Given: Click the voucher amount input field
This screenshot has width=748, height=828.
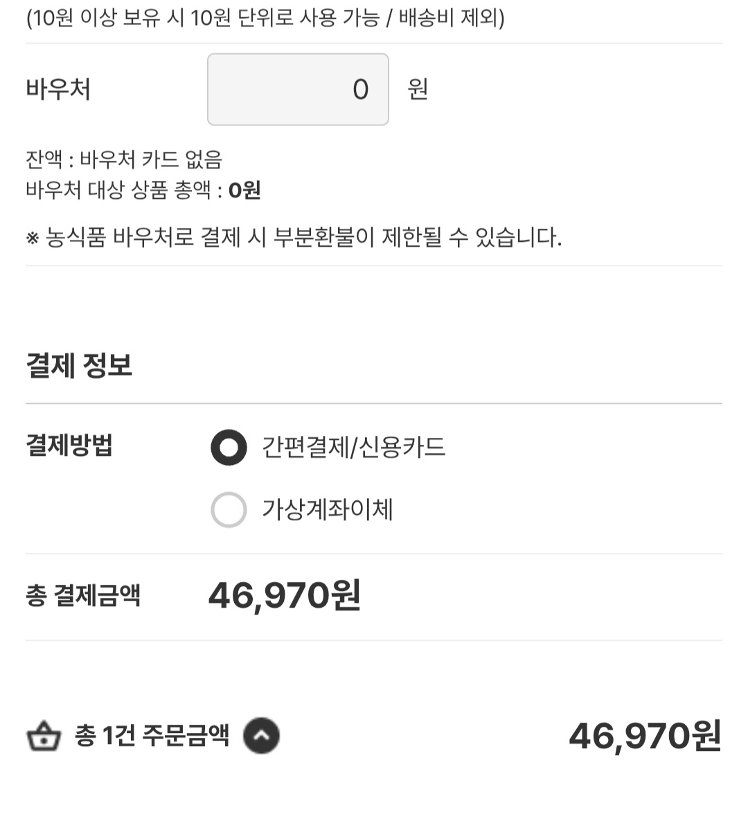Looking at the screenshot, I should tap(298, 89).
